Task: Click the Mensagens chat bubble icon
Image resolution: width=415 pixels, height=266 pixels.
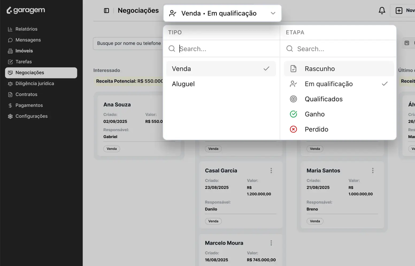Action: tap(10, 40)
